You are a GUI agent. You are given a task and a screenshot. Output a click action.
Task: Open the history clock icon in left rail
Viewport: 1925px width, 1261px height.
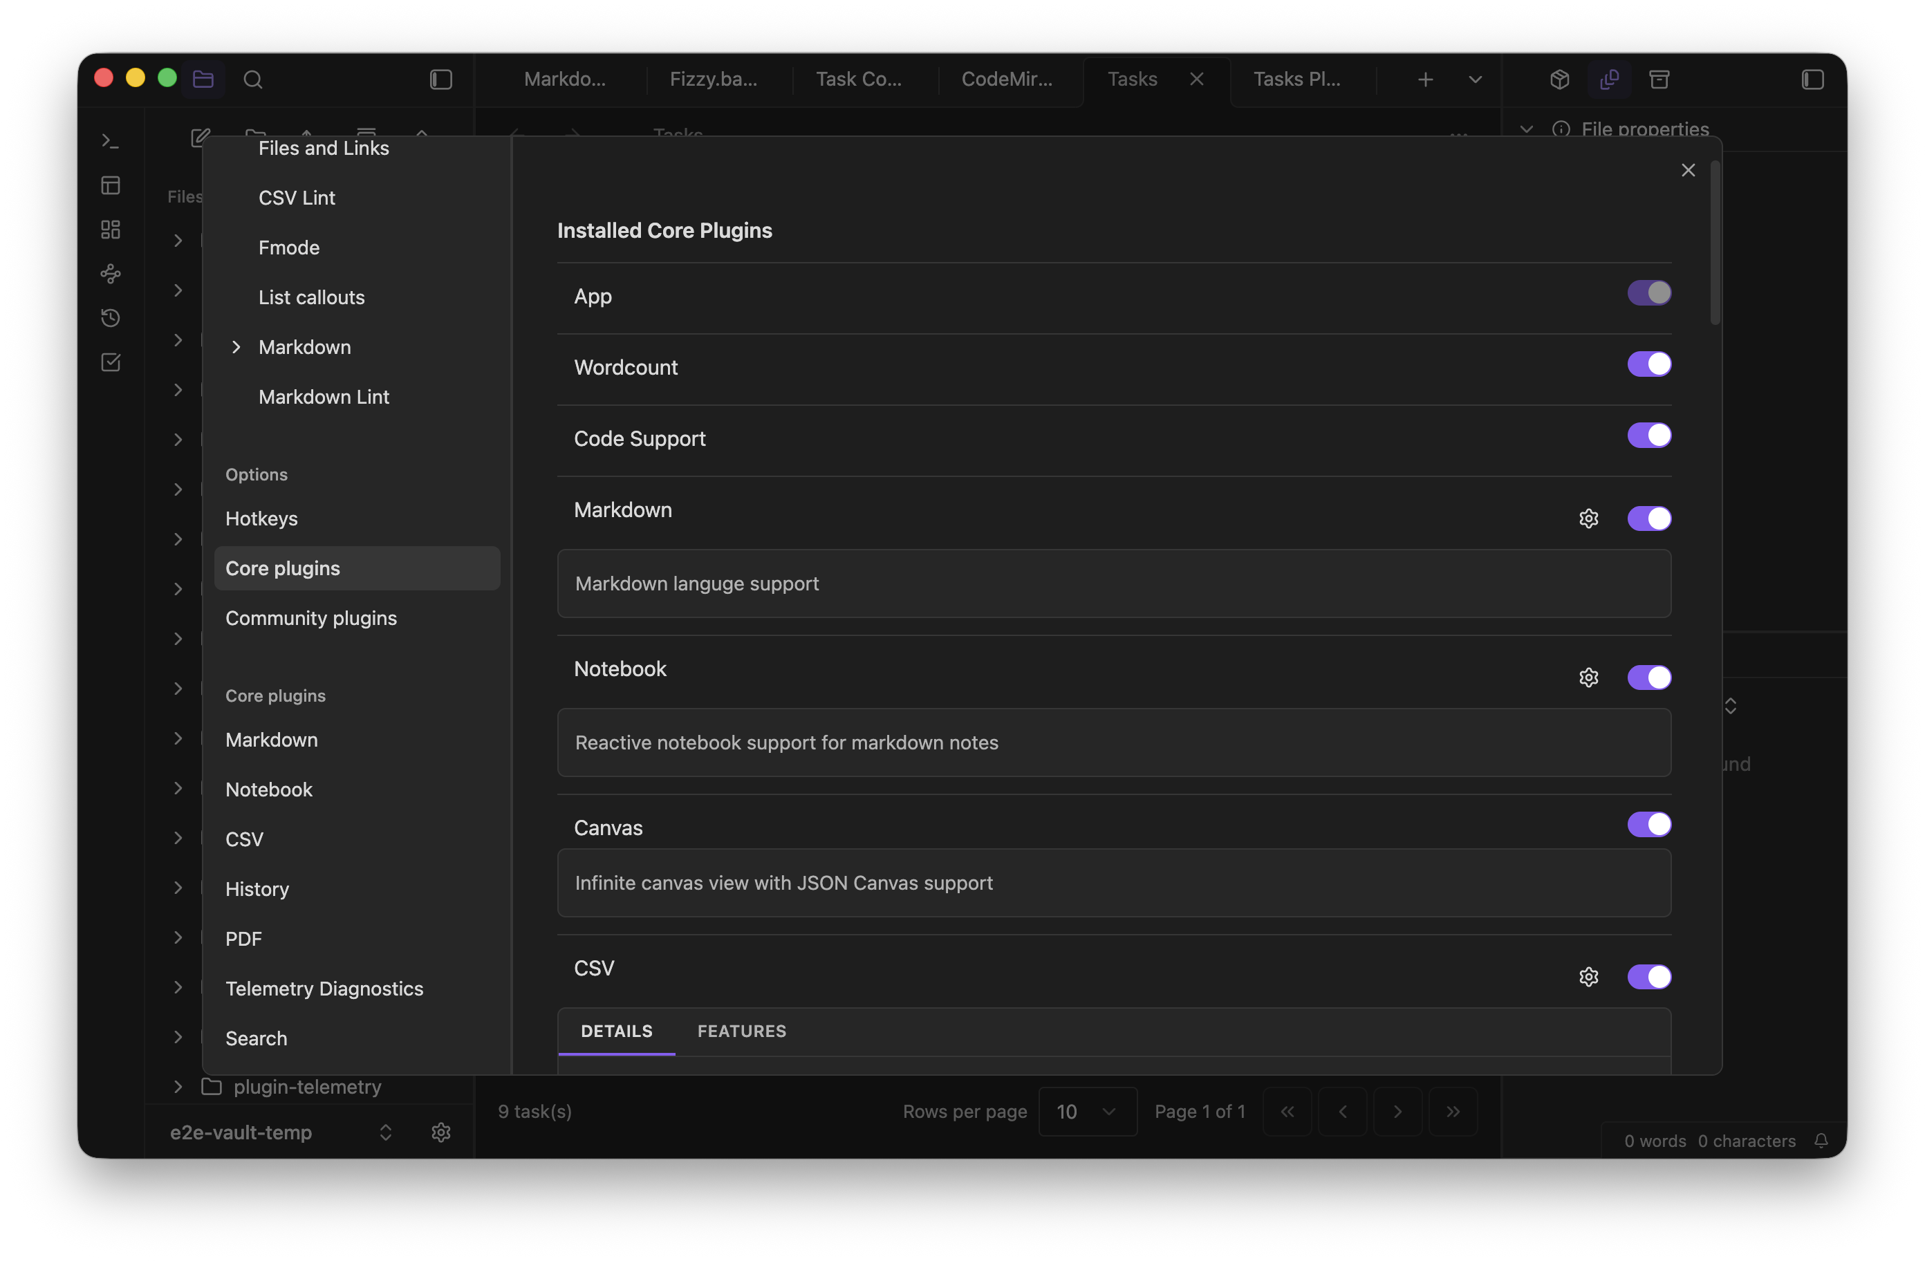(x=111, y=318)
